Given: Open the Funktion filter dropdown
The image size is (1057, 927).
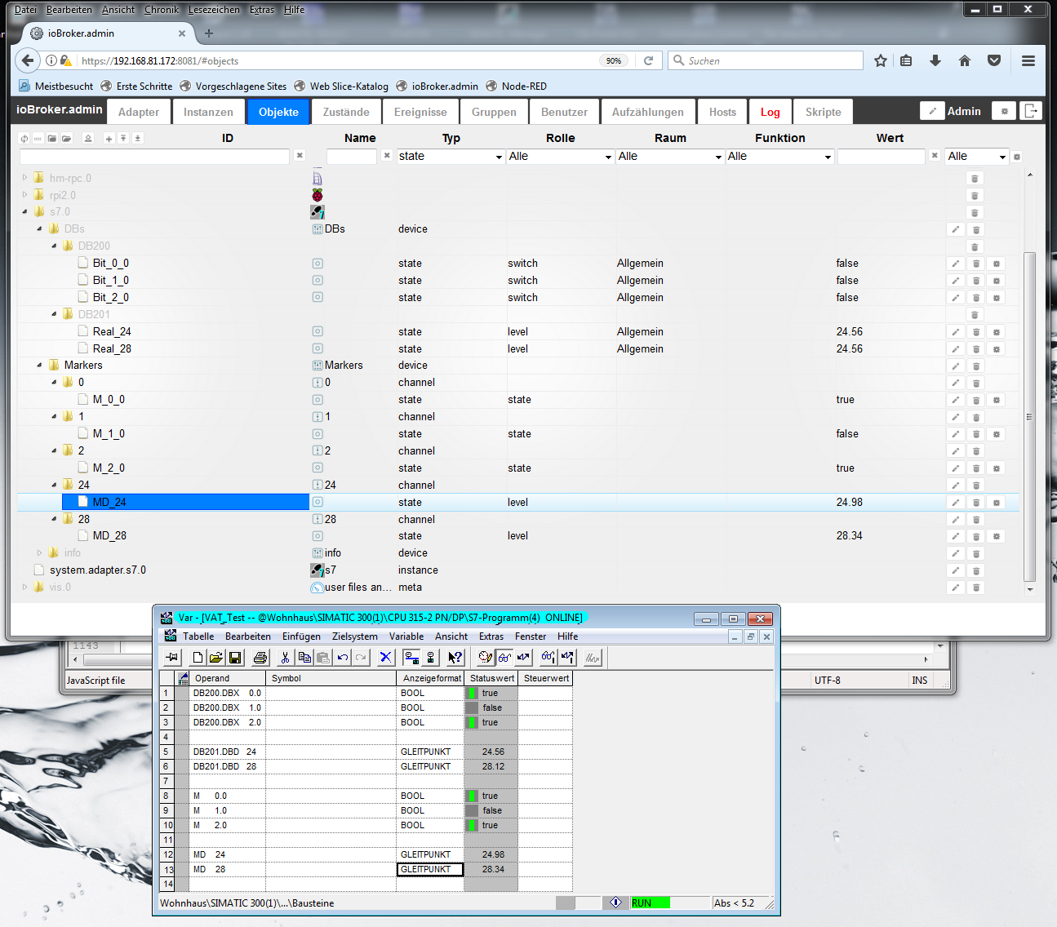Looking at the screenshot, I should pos(779,156).
